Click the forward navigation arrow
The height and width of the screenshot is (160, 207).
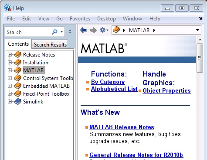(93, 30)
